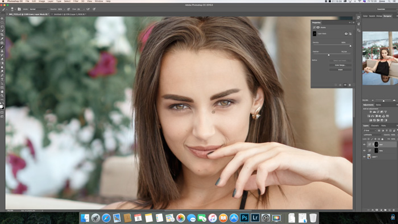
Task: Select the Move tool
Action: pyautogui.click(x=2, y=19)
